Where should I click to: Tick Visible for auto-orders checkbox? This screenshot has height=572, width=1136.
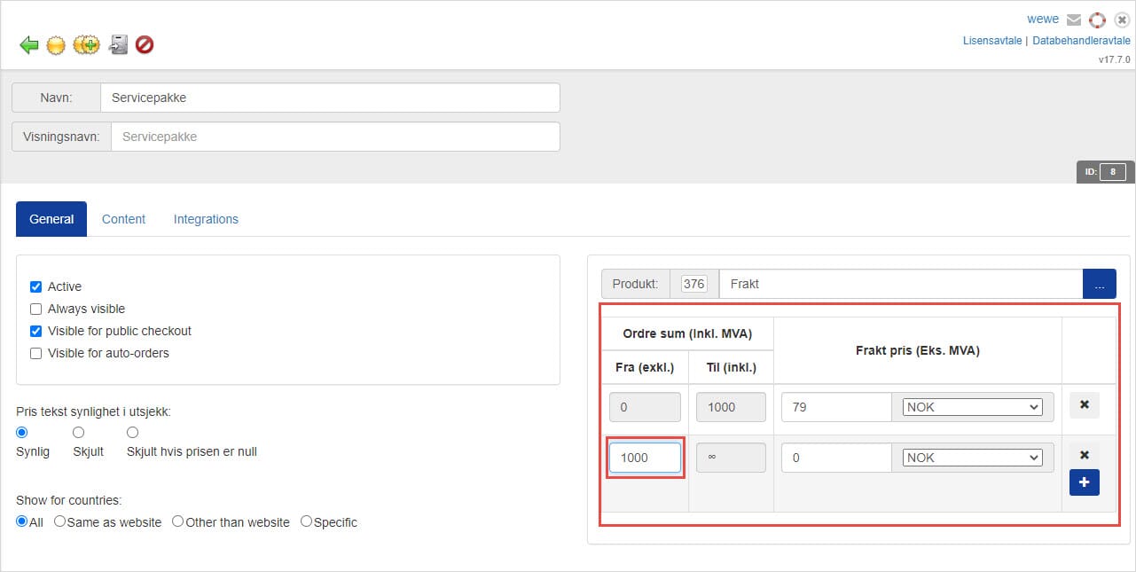(x=36, y=353)
